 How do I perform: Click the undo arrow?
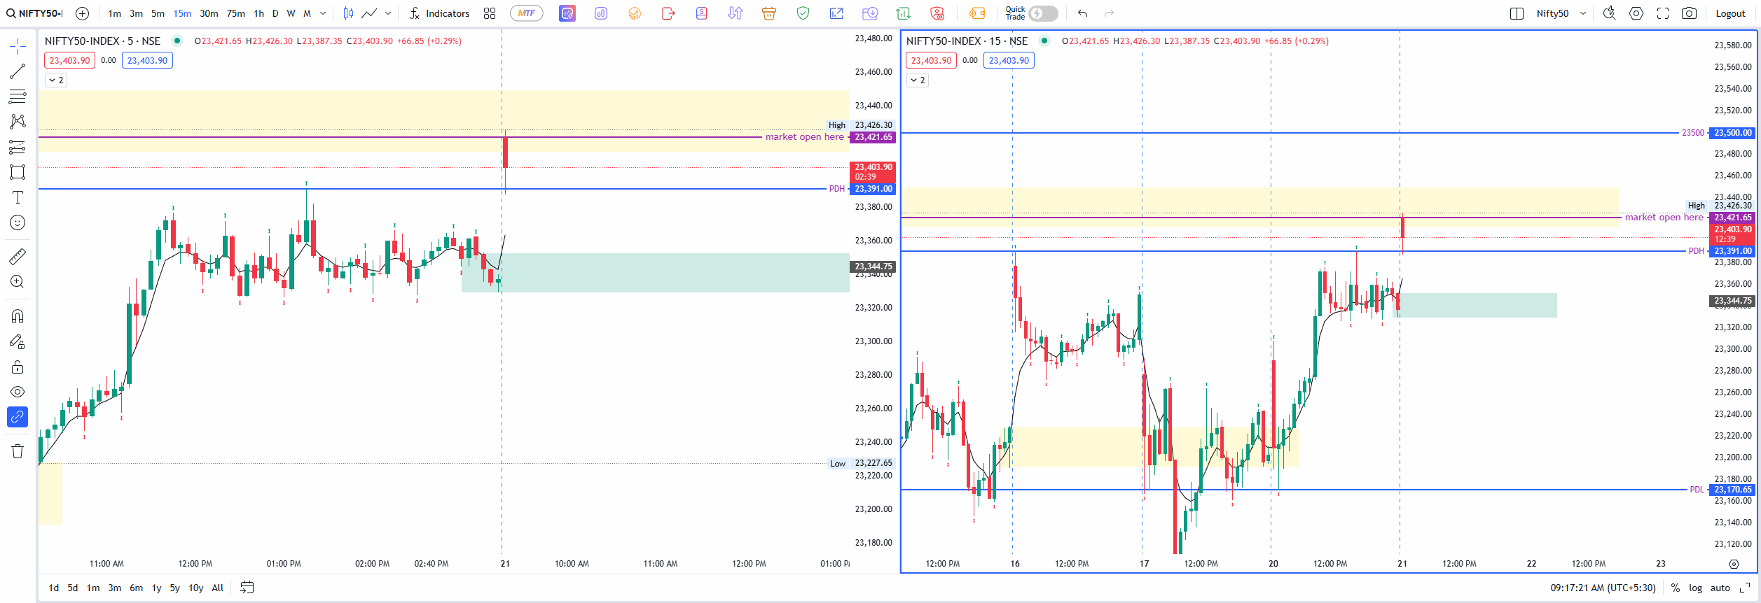(x=1082, y=13)
